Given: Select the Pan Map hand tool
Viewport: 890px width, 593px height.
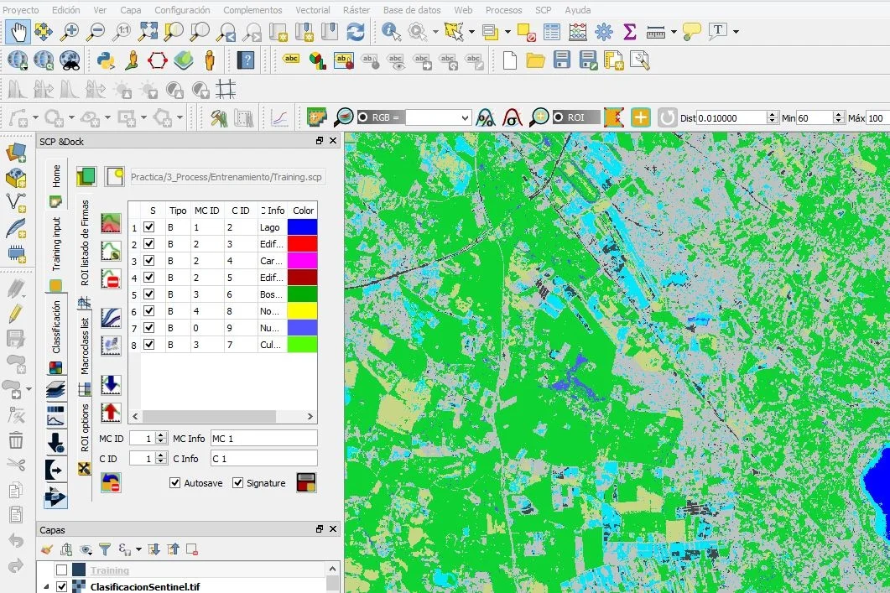Looking at the screenshot, I should pos(18,32).
